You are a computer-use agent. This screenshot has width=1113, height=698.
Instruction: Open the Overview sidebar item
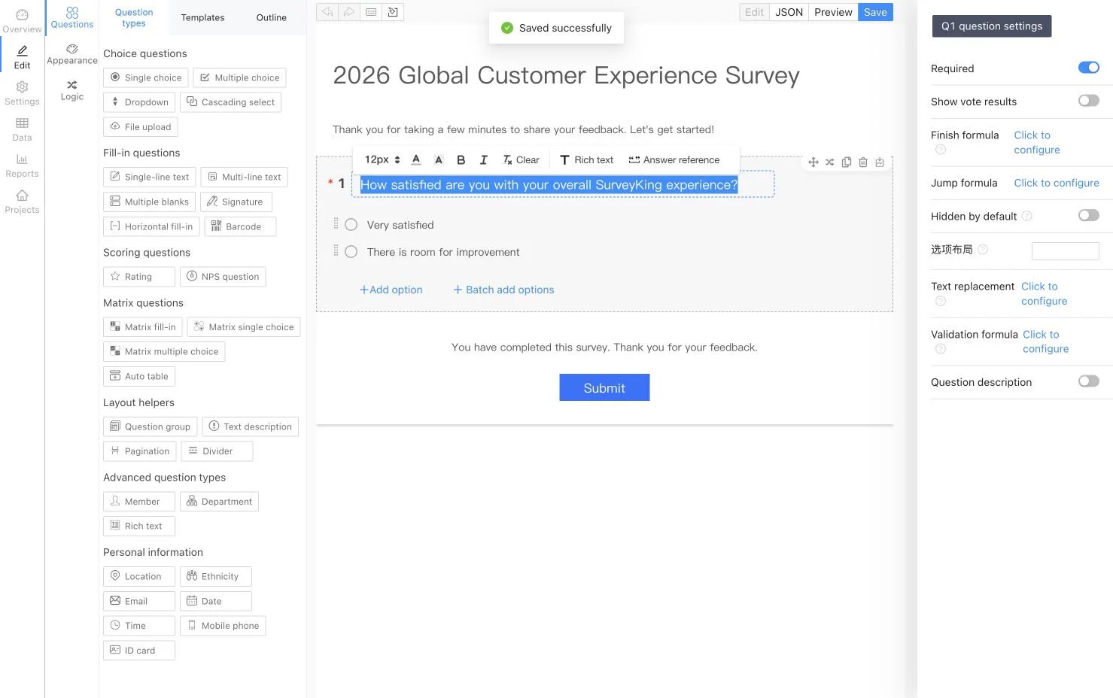click(22, 21)
